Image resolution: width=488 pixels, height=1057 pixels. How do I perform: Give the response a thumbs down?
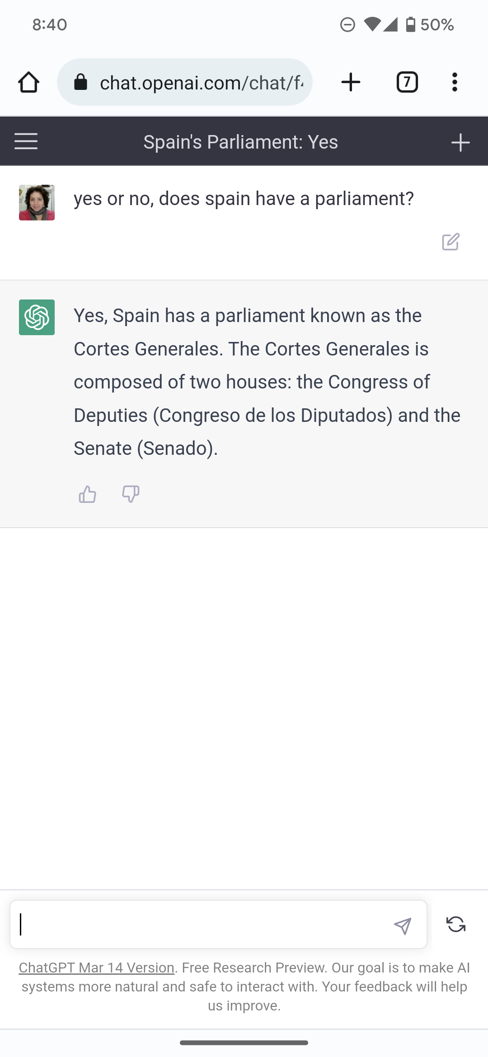click(131, 494)
